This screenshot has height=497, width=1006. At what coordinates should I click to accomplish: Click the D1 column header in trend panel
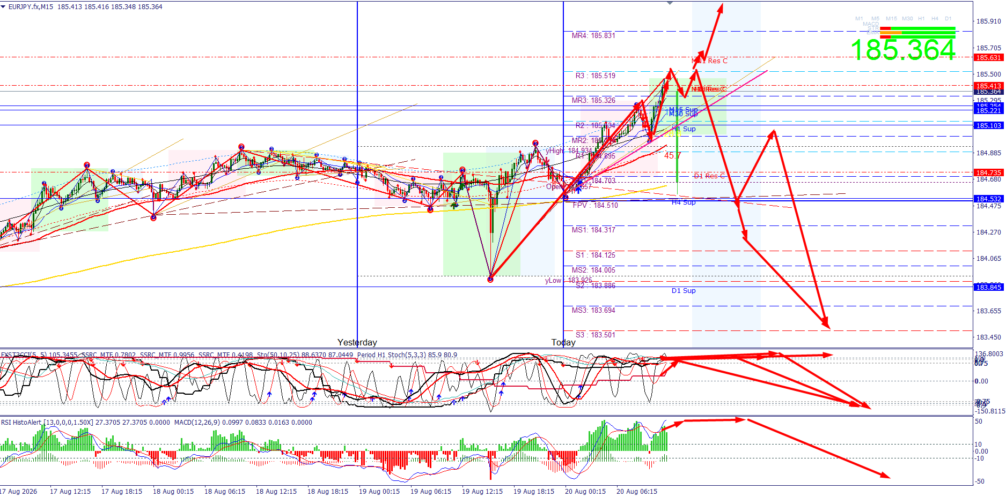948,19
